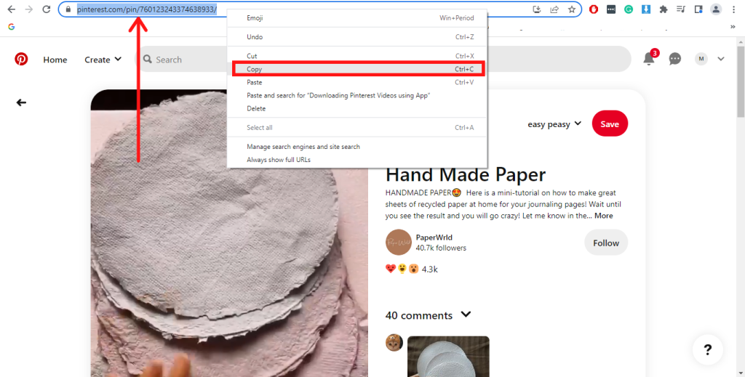Select Always show full URLs option
The image size is (745, 377).
279,160
